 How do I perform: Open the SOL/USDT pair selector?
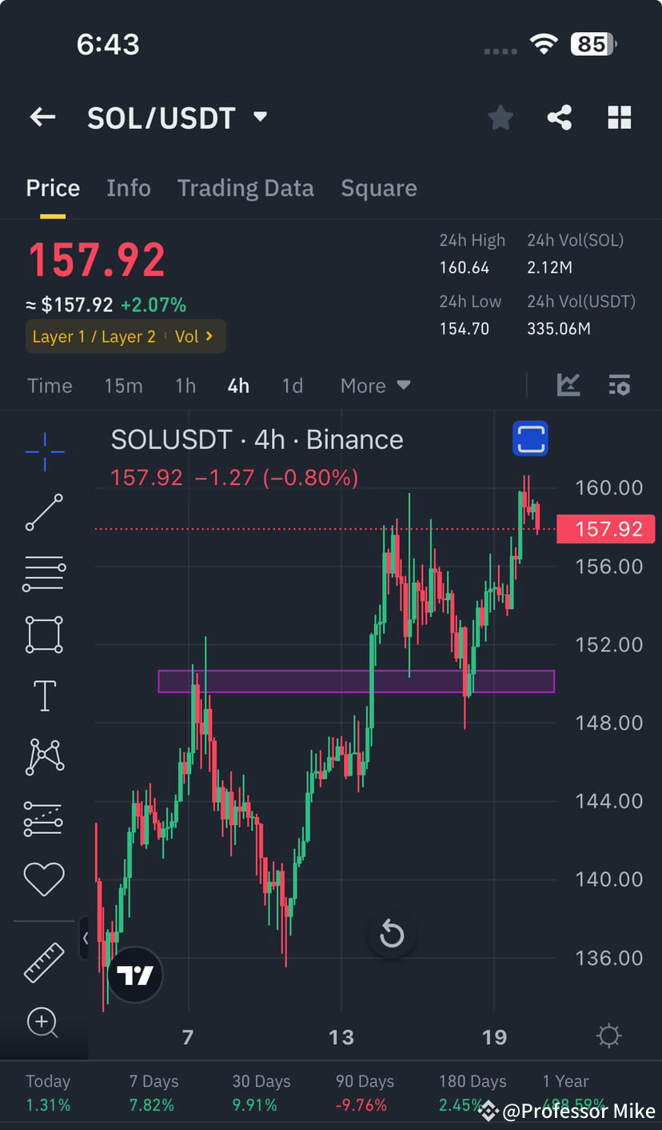click(x=177, y=117)
